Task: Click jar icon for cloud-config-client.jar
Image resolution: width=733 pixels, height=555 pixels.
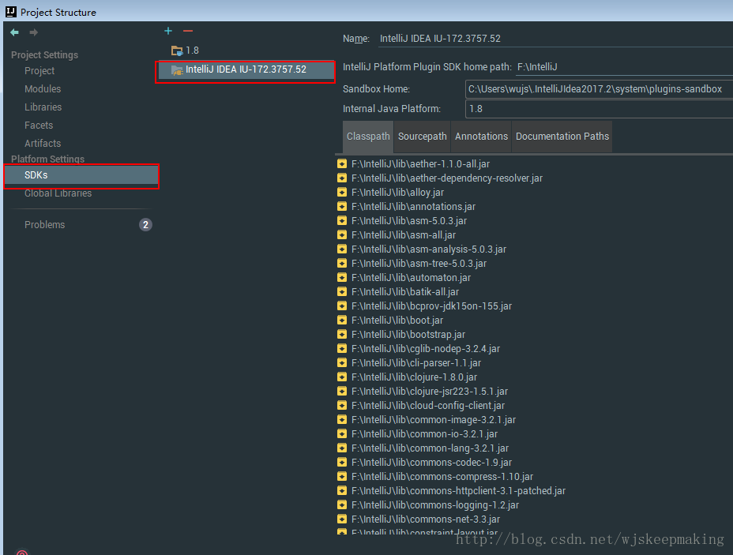Action: click(x=342, y=406)
